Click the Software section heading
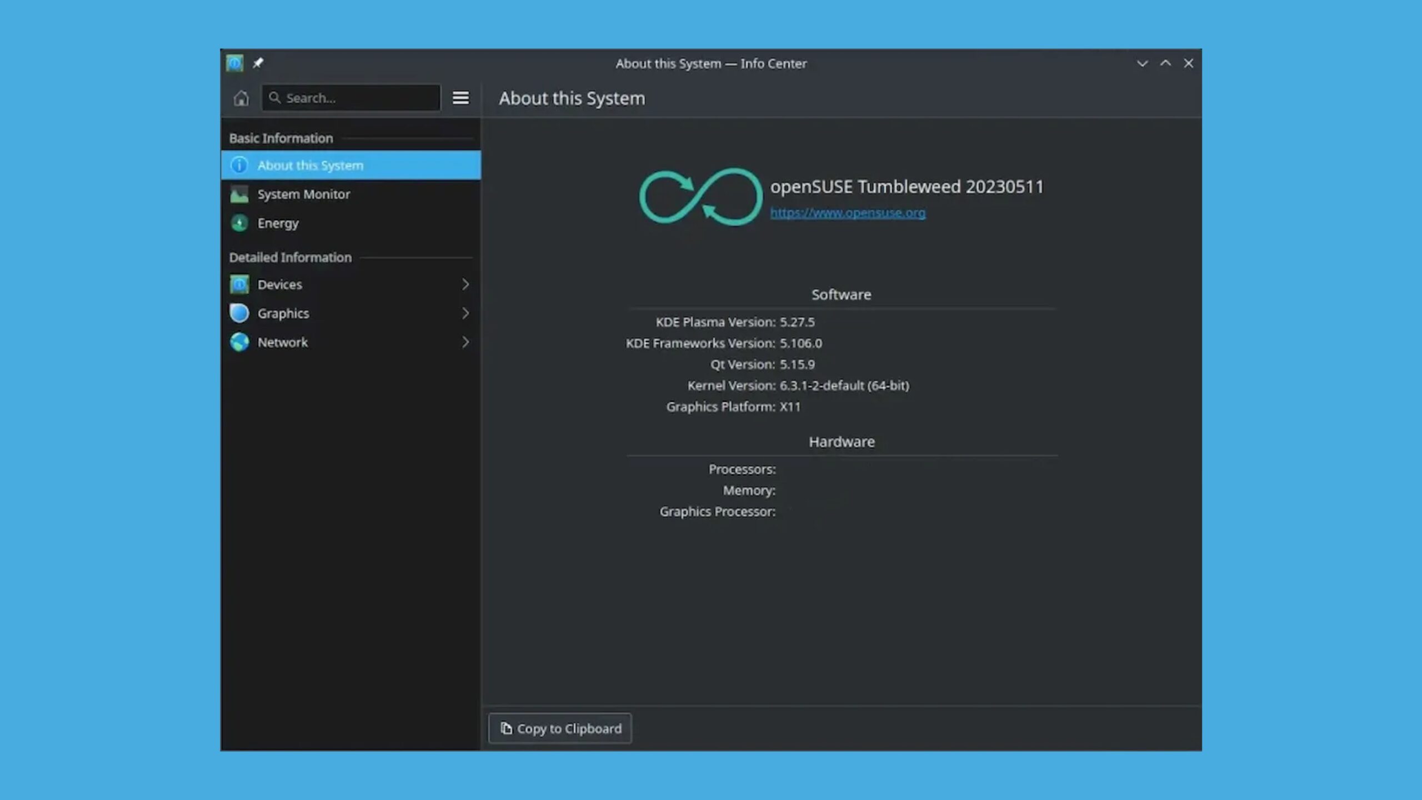This screenshot has height=800, width=1422. (x=842, y=294)
